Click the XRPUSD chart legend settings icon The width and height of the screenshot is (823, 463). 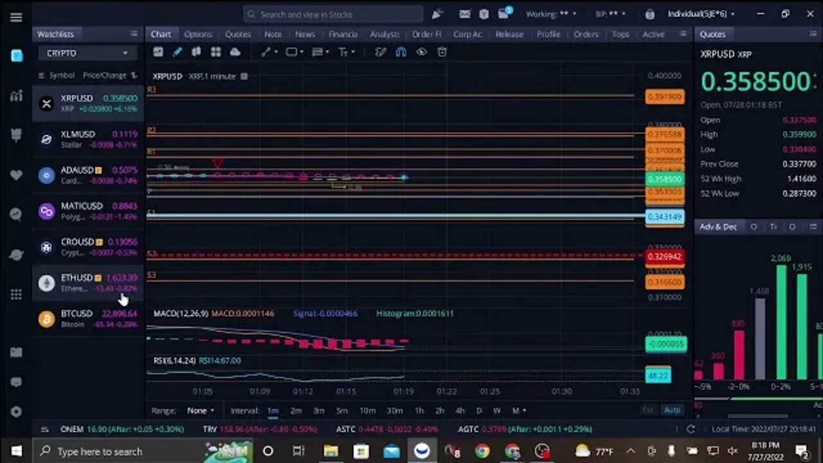pos(244,76)
